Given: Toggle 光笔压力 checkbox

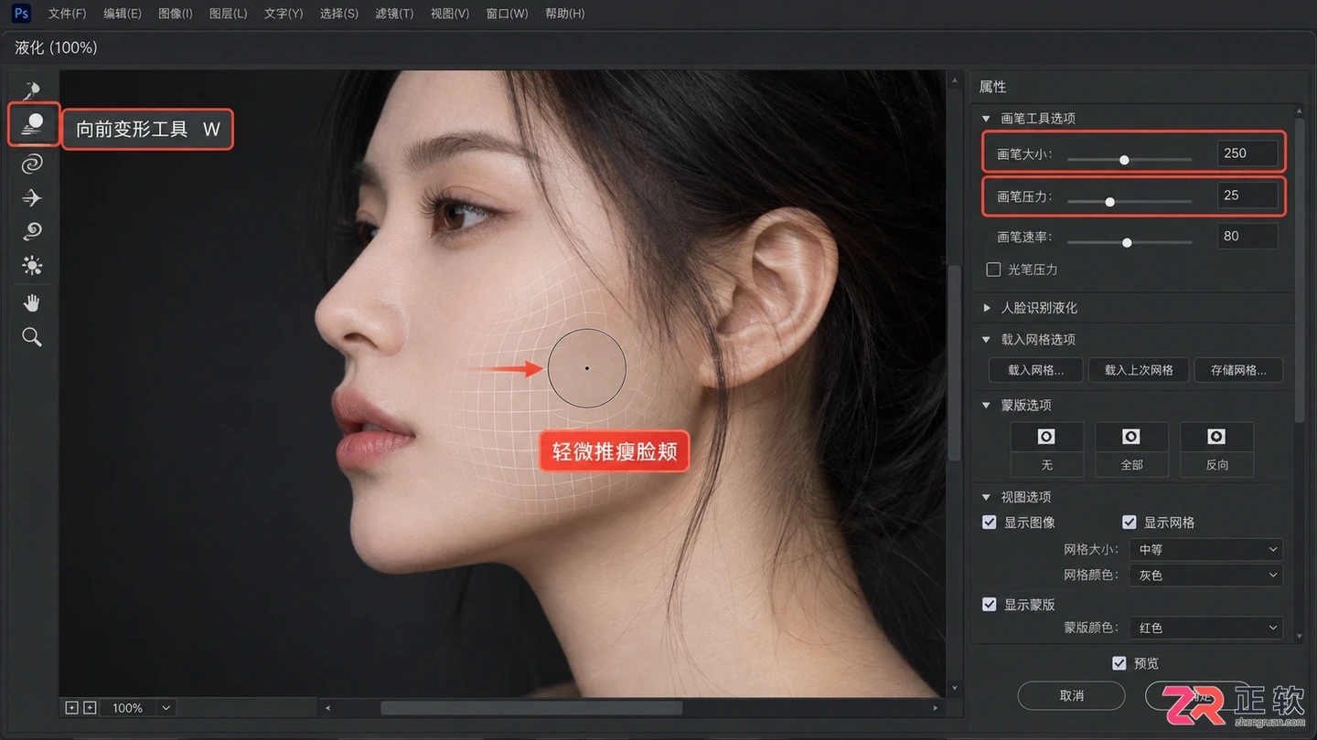Looking at the screenshot, I should click(x=993, y=270).
